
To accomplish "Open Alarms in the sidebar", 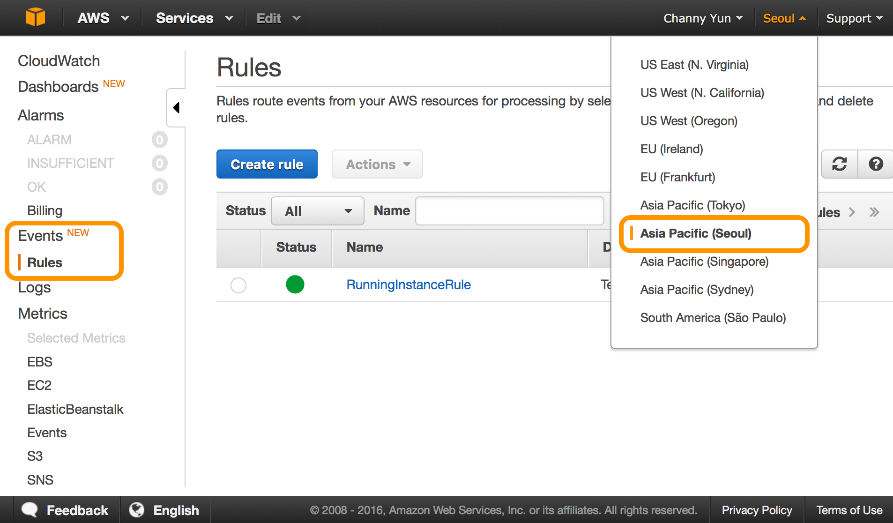I will tap(41, 115).
